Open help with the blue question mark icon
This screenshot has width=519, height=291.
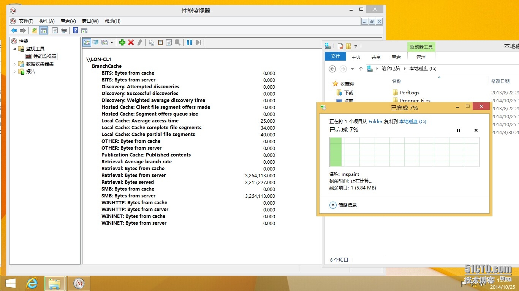point(75,31)
